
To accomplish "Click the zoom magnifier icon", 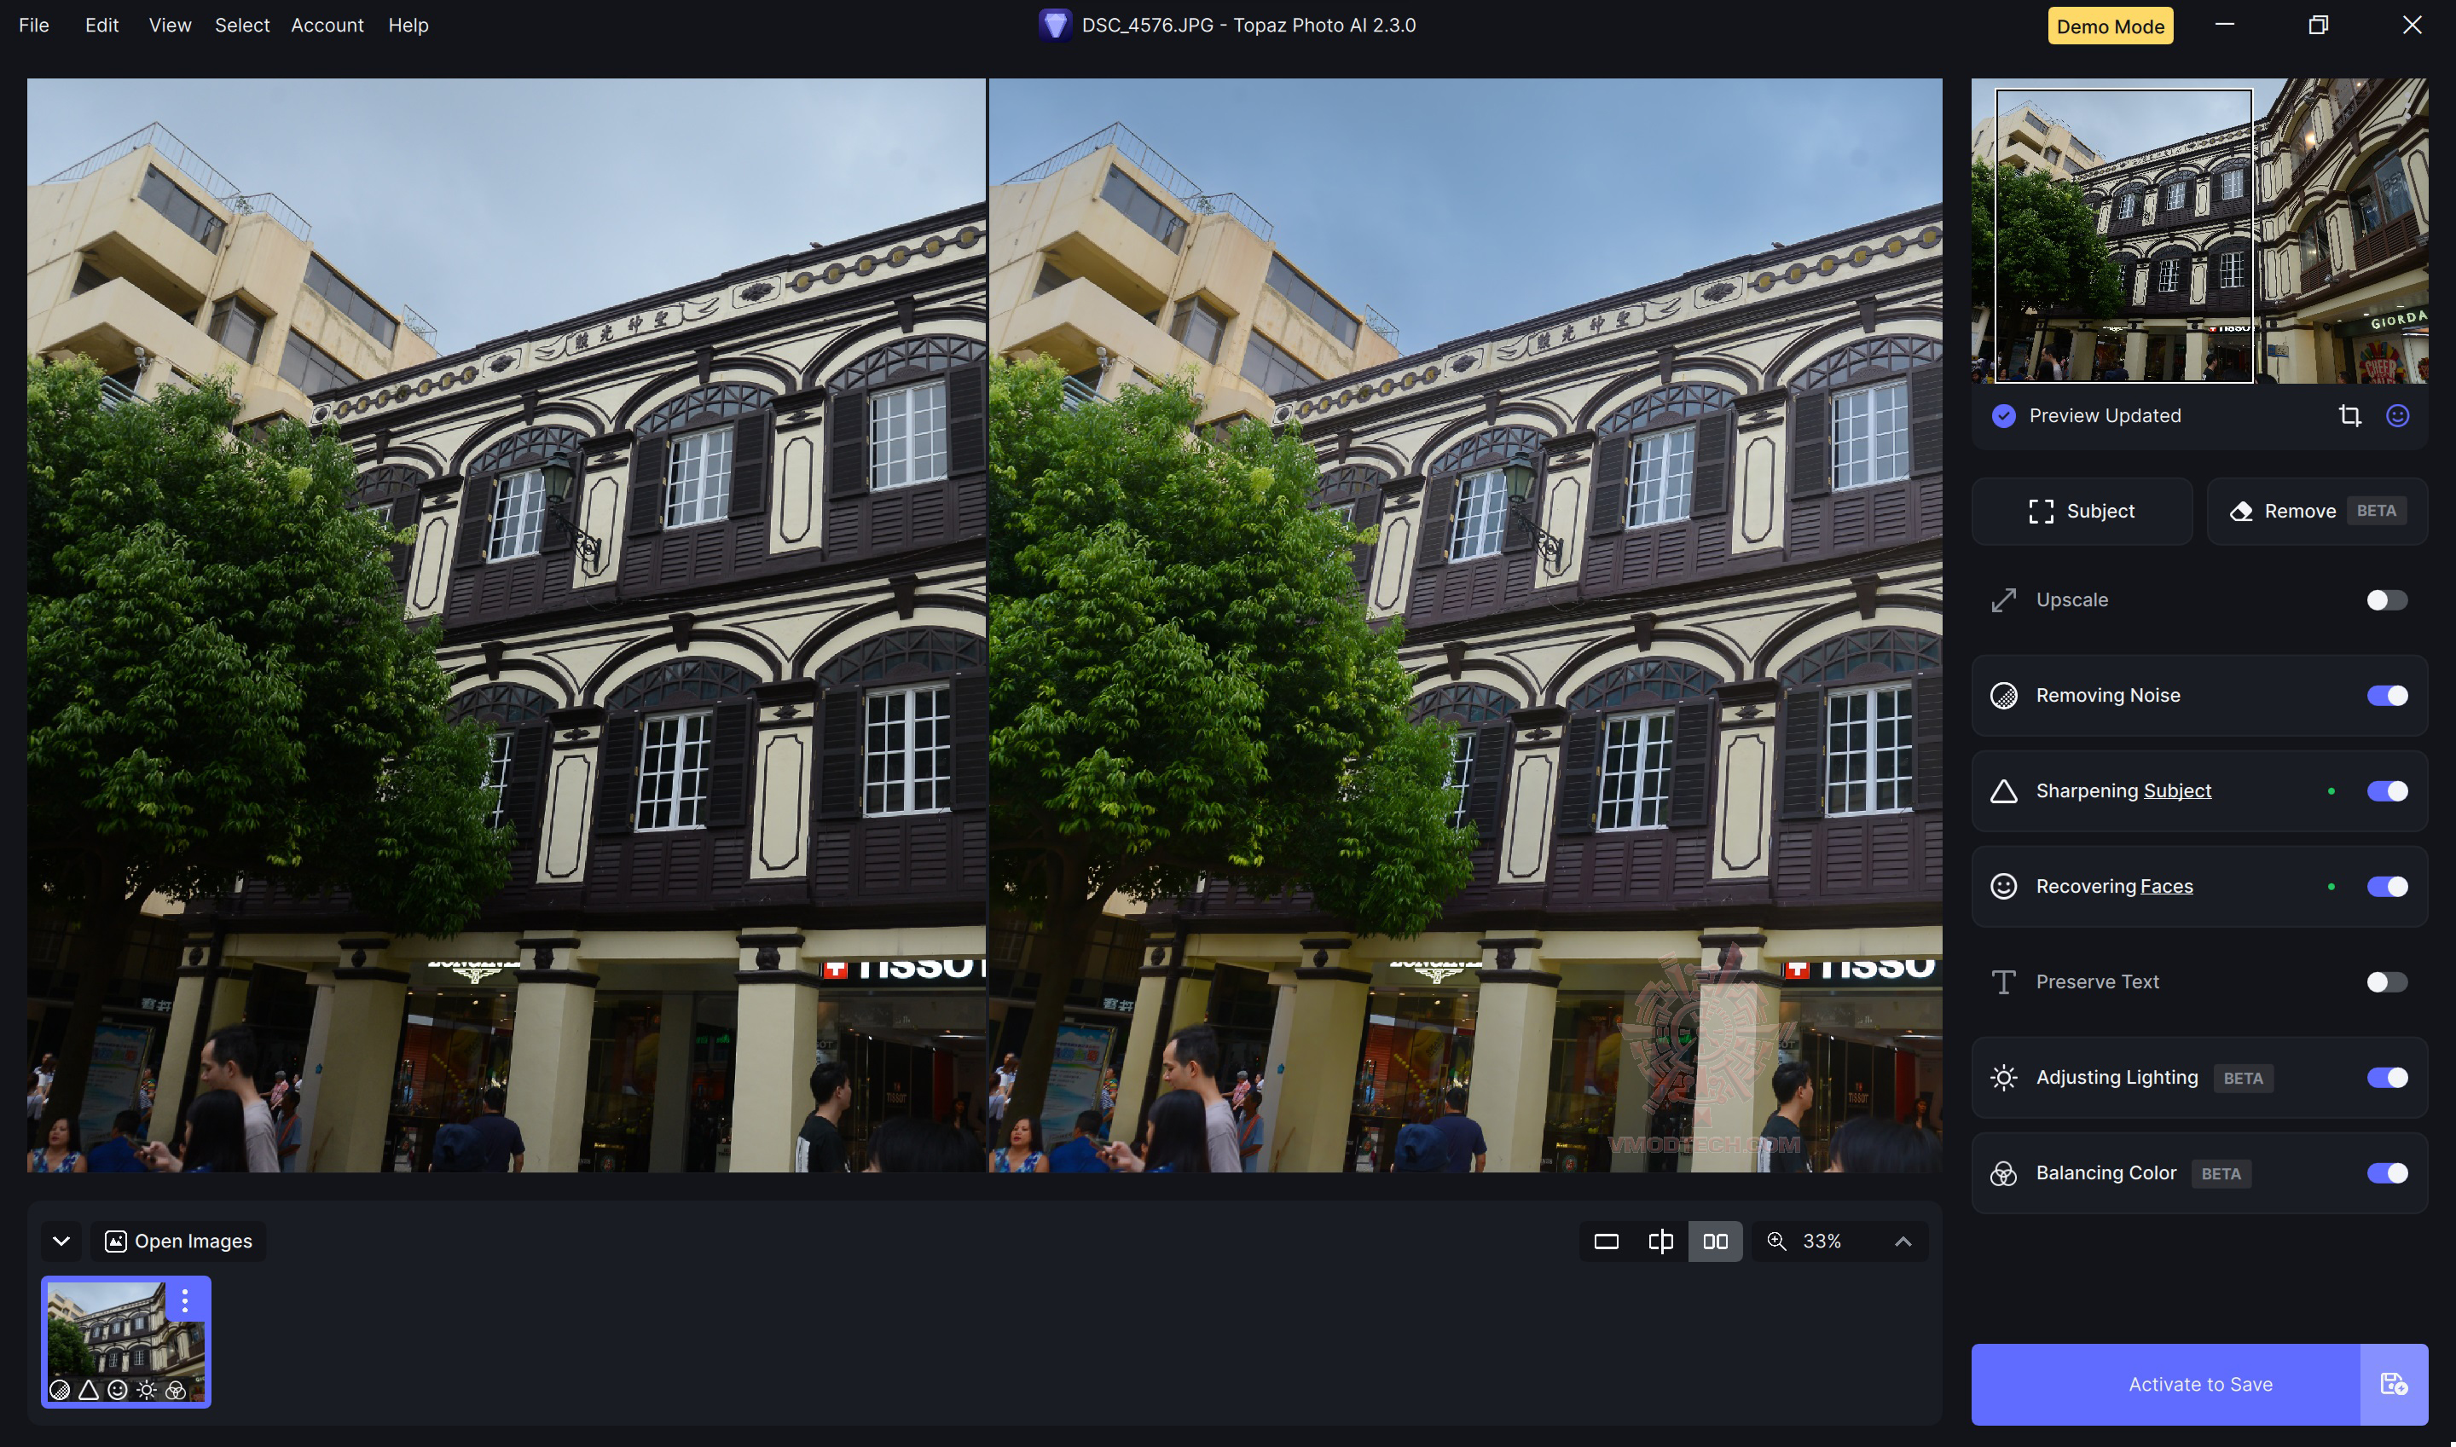I will [1776, 1242].
